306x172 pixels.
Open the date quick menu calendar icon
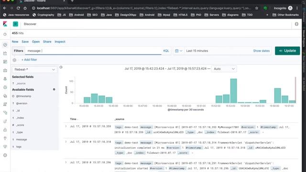click(178, 51)
